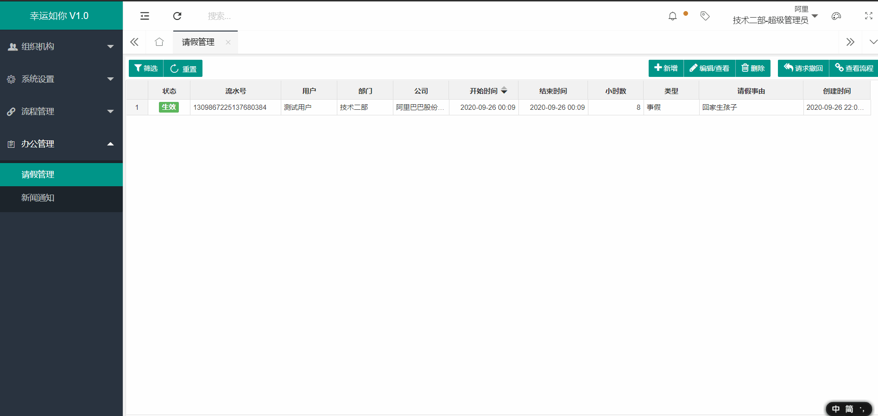The width and height of the screenshot is (878, 416).
Task: Click the 流水号 column header
Action: (235, 91)
